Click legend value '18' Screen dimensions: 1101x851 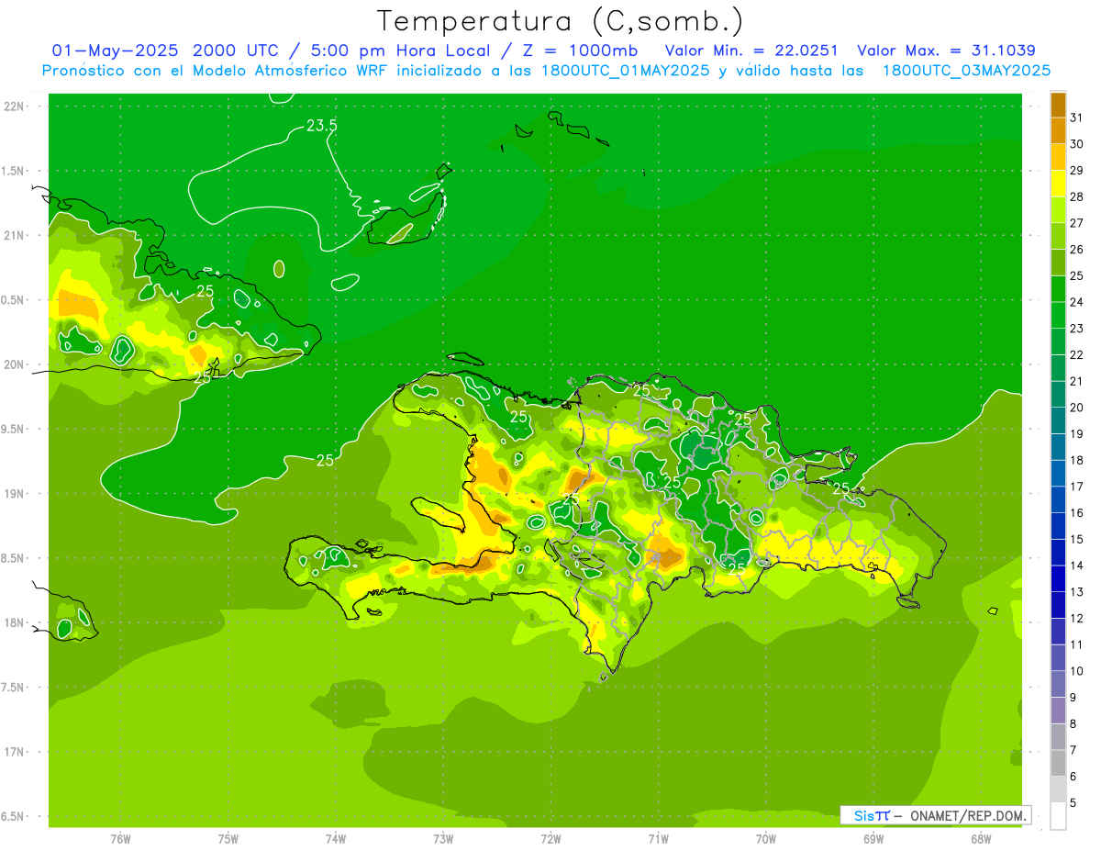tap(1076, 460)
